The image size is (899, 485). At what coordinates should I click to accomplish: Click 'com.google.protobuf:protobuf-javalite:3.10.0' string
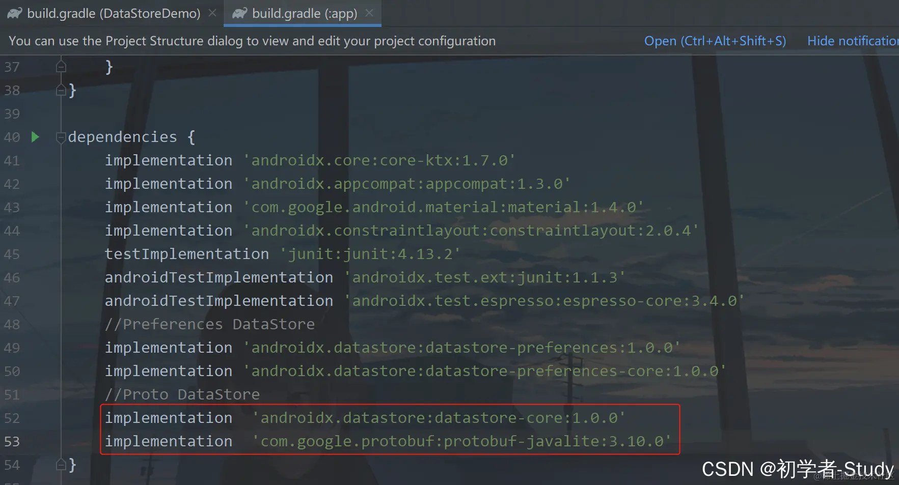(461, 441)
